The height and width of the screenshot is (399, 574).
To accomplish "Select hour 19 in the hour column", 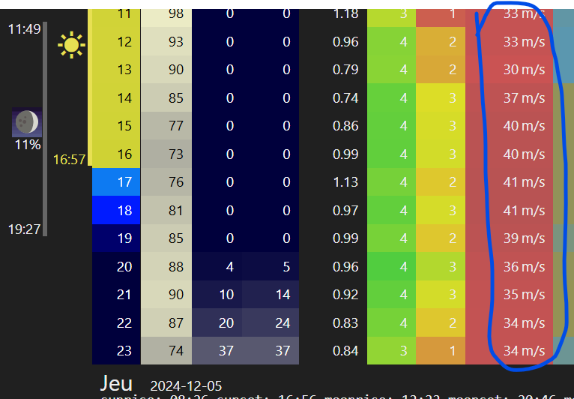I will (x=116, y=238).
